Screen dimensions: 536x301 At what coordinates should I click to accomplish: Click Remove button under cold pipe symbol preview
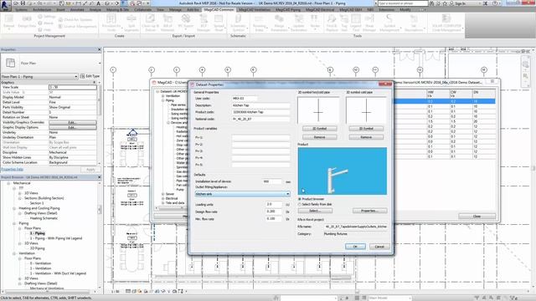(x=366, y=137)
